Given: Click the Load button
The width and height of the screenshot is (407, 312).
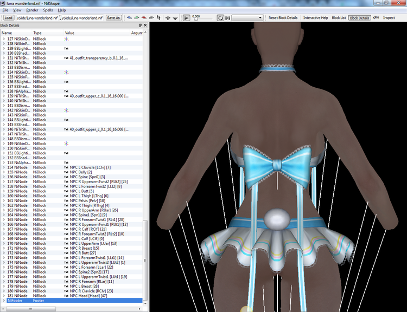Looking at the screenshot, I should (x=8, y=18).
